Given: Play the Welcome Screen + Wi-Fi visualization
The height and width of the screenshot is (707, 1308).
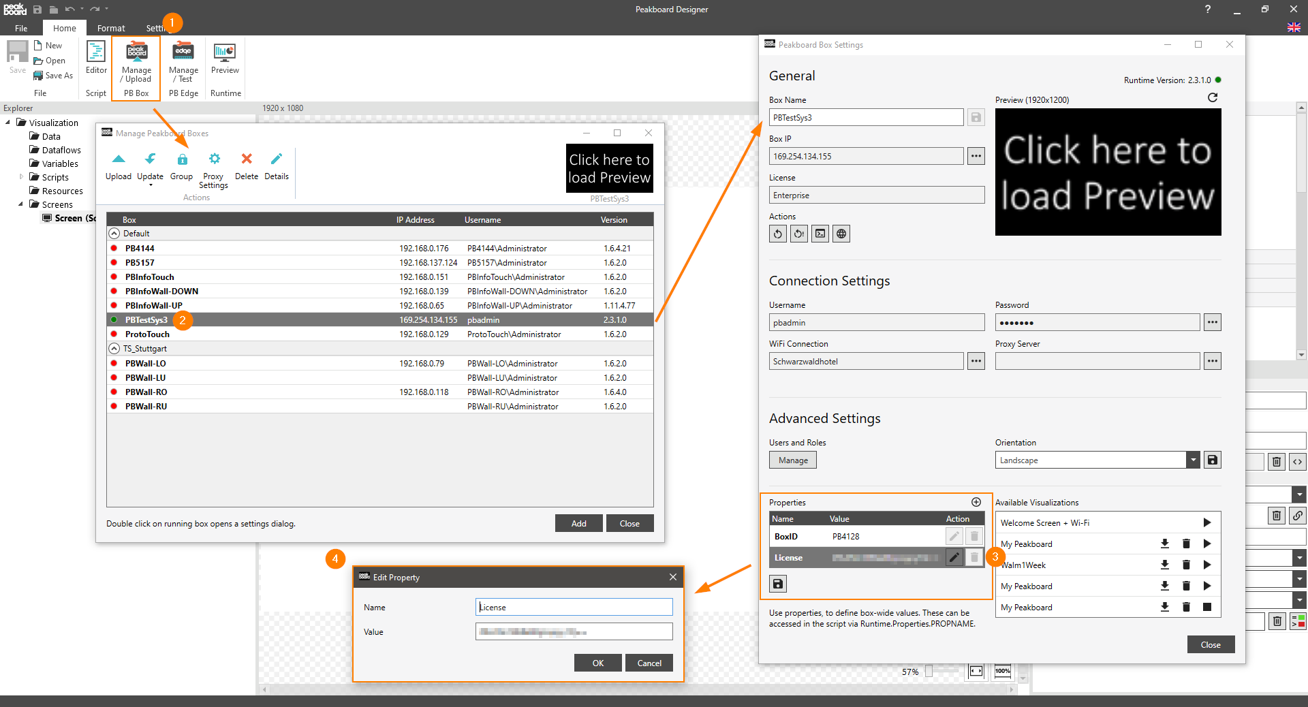Looking at the screenshot, I should pos(1207,522).
